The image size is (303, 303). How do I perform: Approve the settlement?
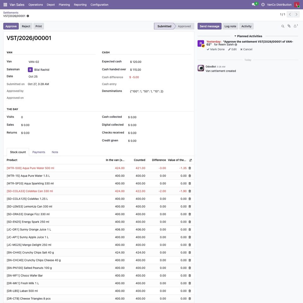11,26
